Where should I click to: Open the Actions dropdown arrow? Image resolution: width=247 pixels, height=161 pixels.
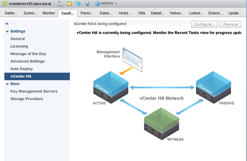[x=116, y=3]
